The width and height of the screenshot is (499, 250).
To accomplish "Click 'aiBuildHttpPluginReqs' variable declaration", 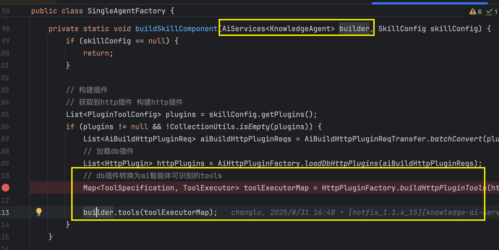I will tap(246, 139).
